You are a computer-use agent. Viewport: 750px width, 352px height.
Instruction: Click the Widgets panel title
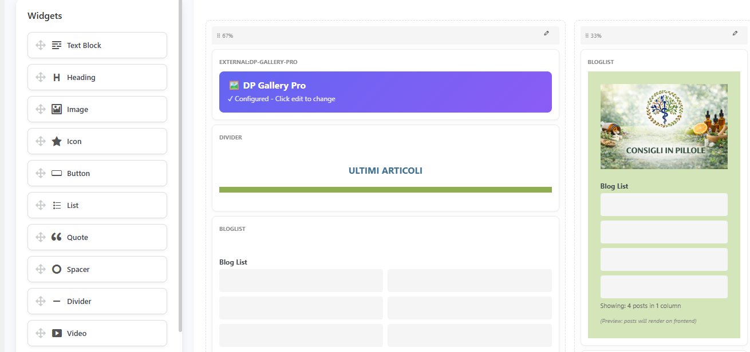[x=45, y=16]
